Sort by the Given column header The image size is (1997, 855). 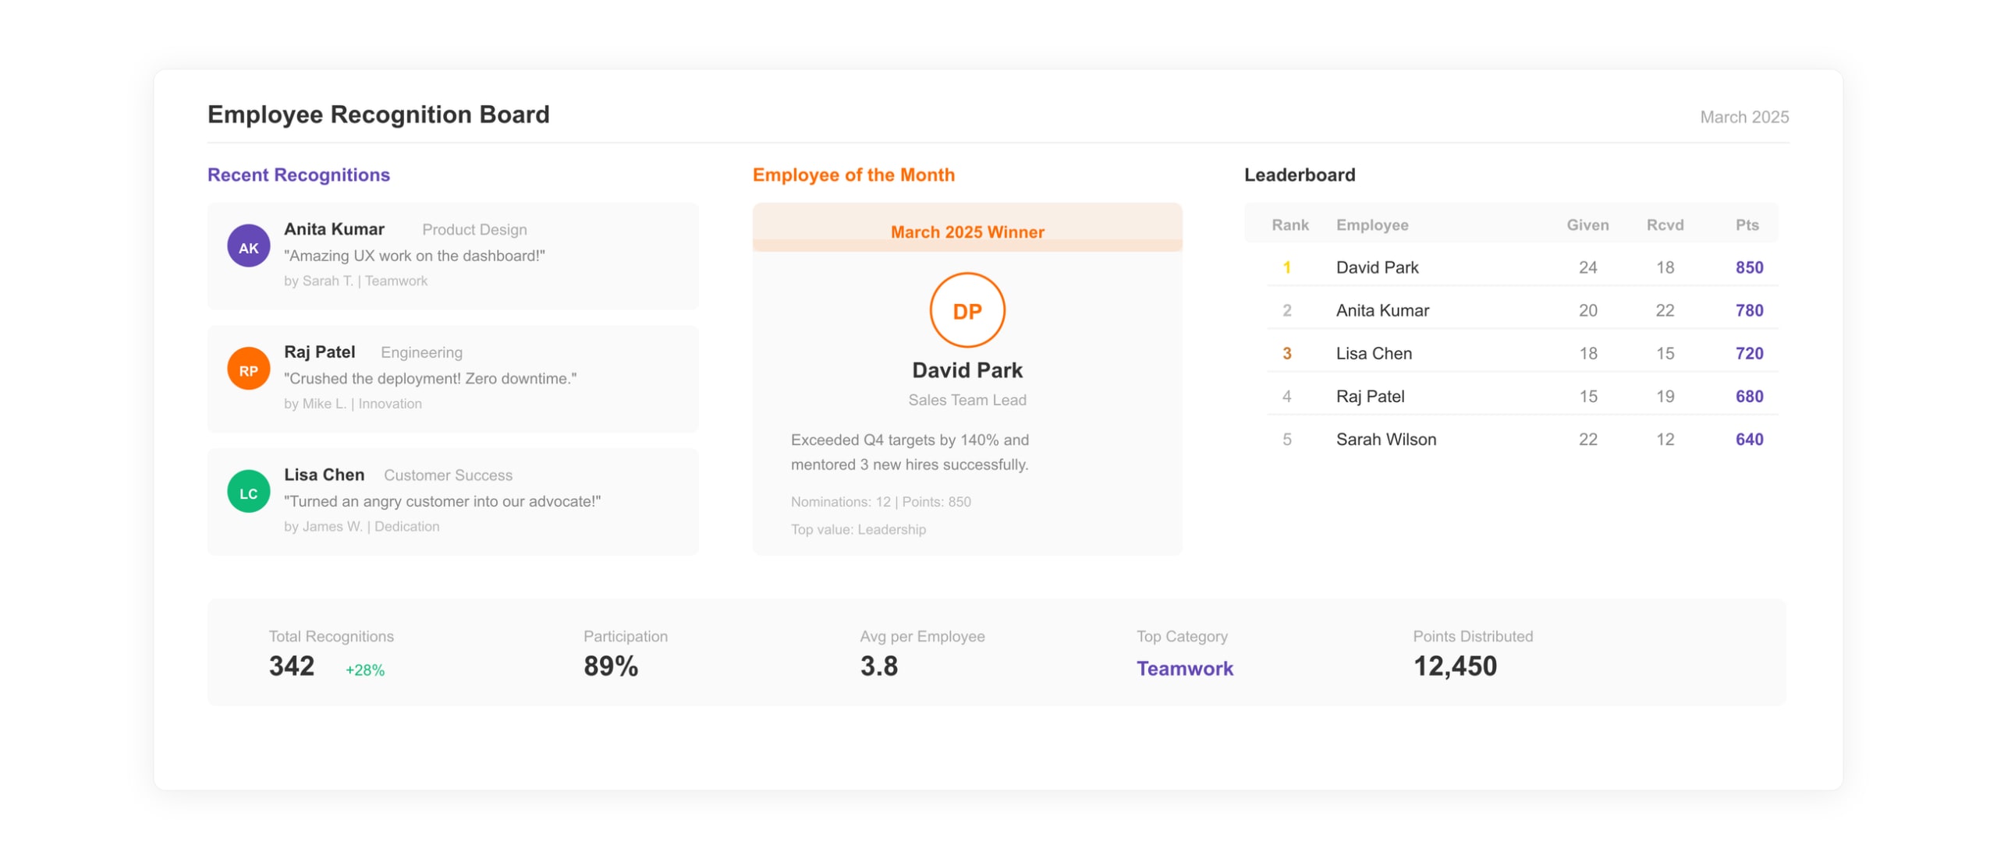pyautogui.click(x=1588, y=224)
